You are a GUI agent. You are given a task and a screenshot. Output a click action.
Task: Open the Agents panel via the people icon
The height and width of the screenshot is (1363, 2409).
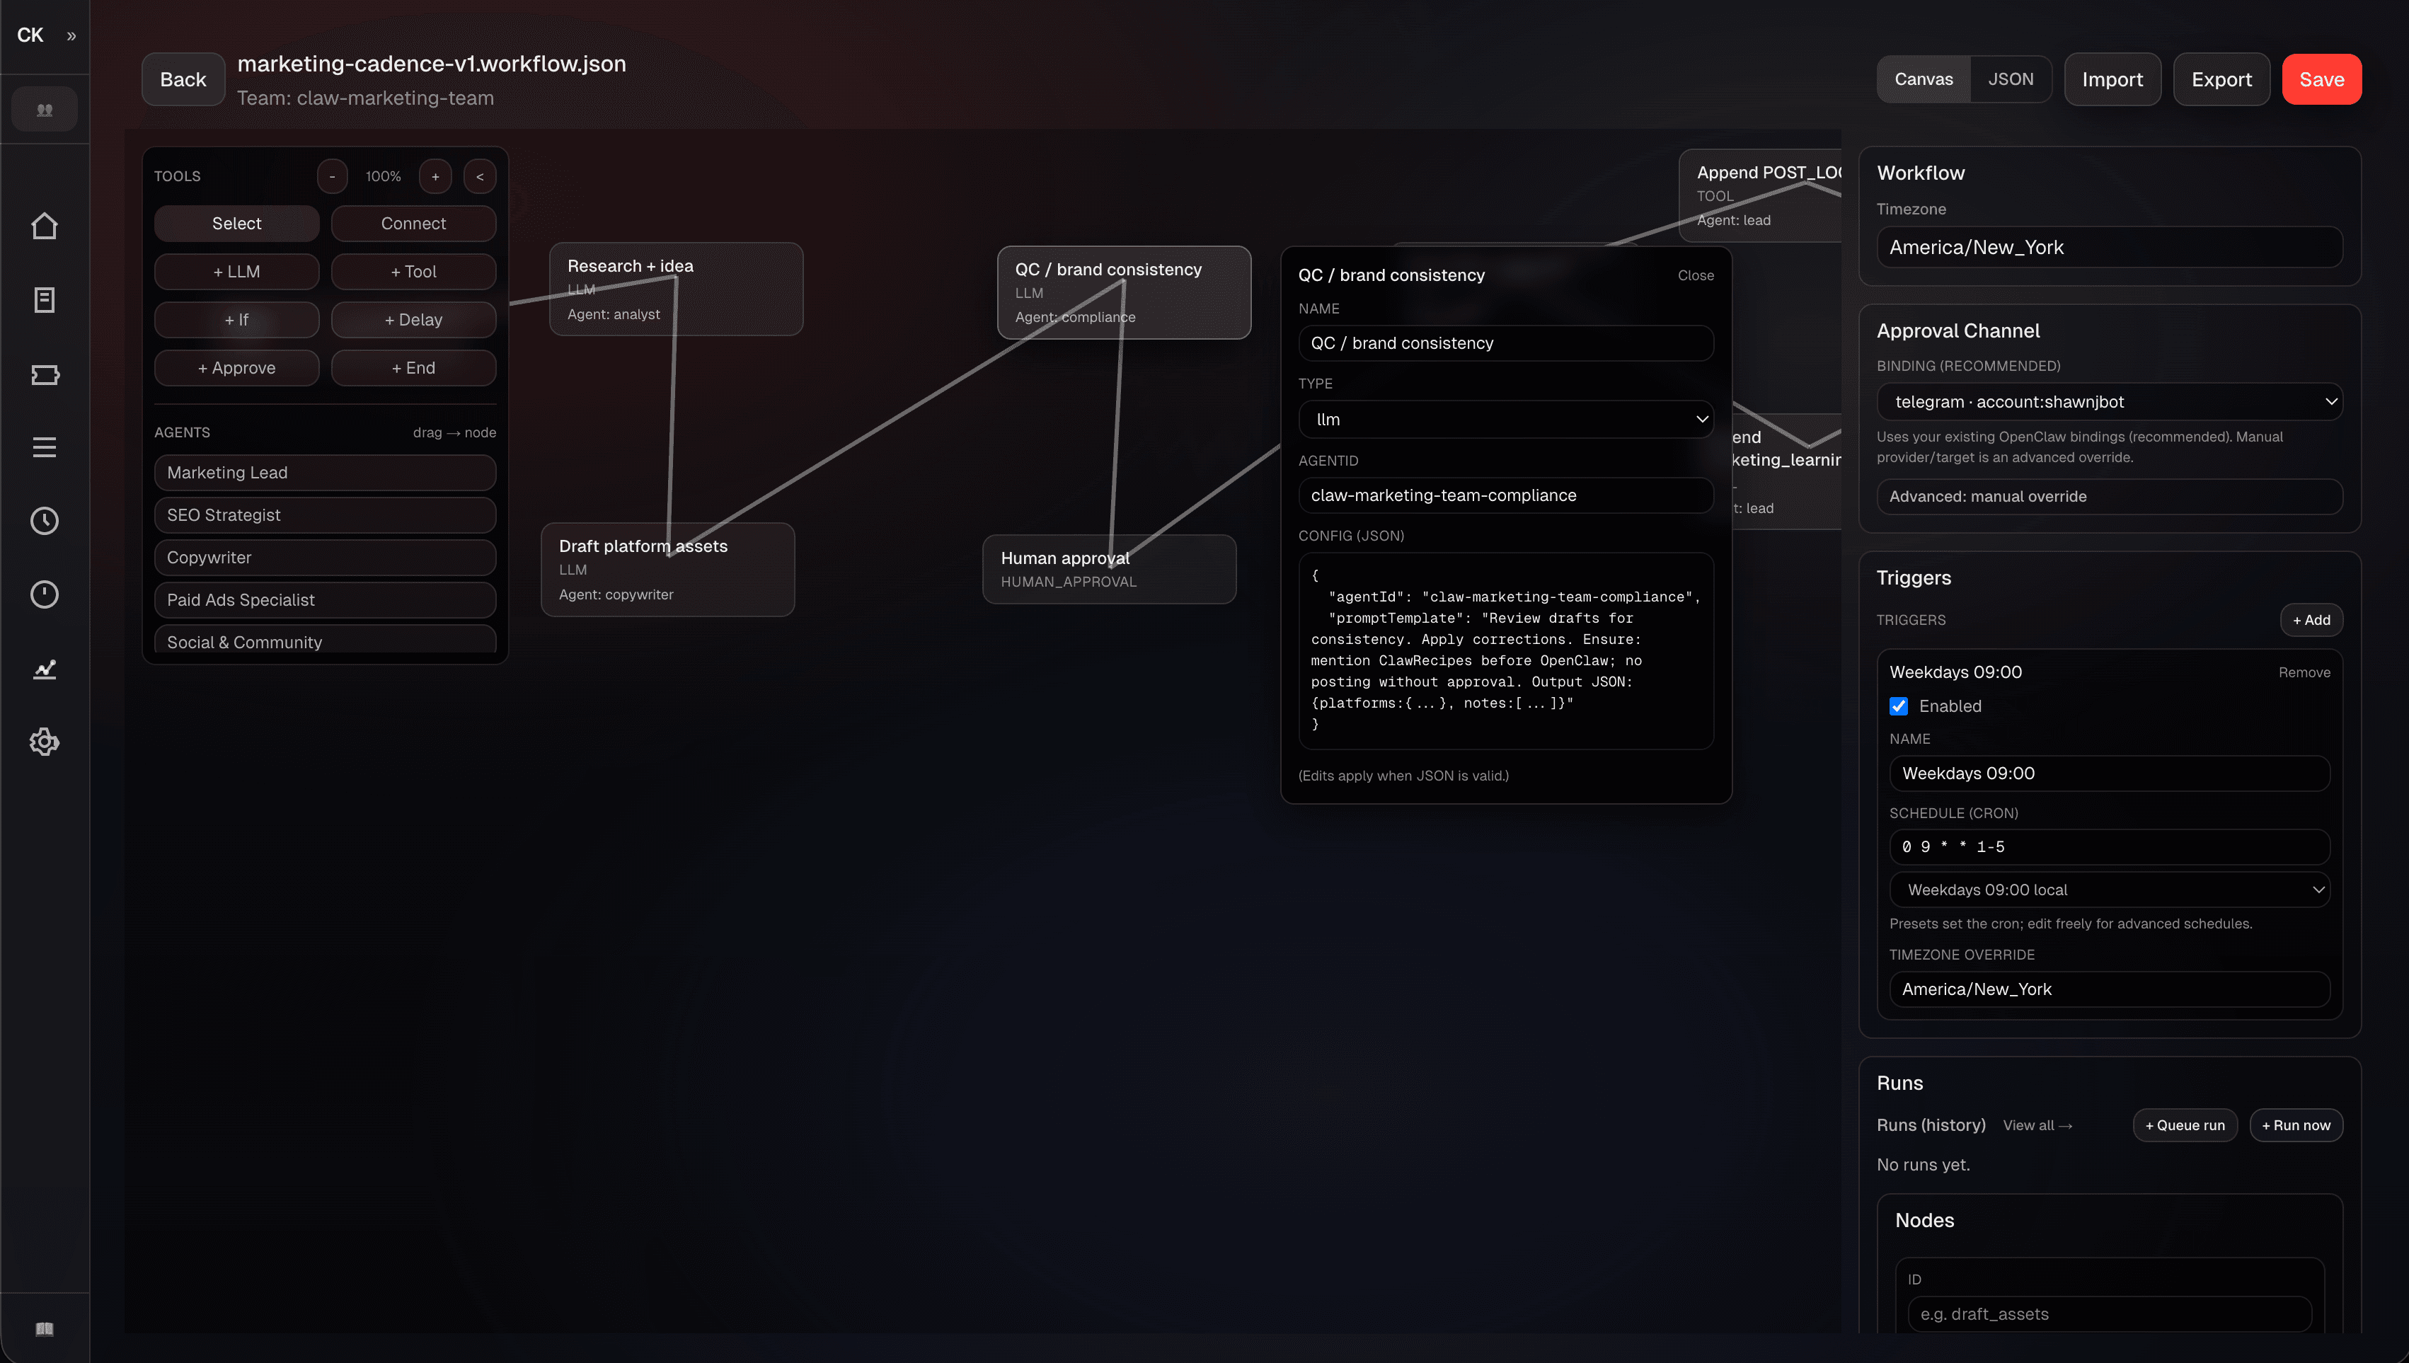[x=44, y=108]
